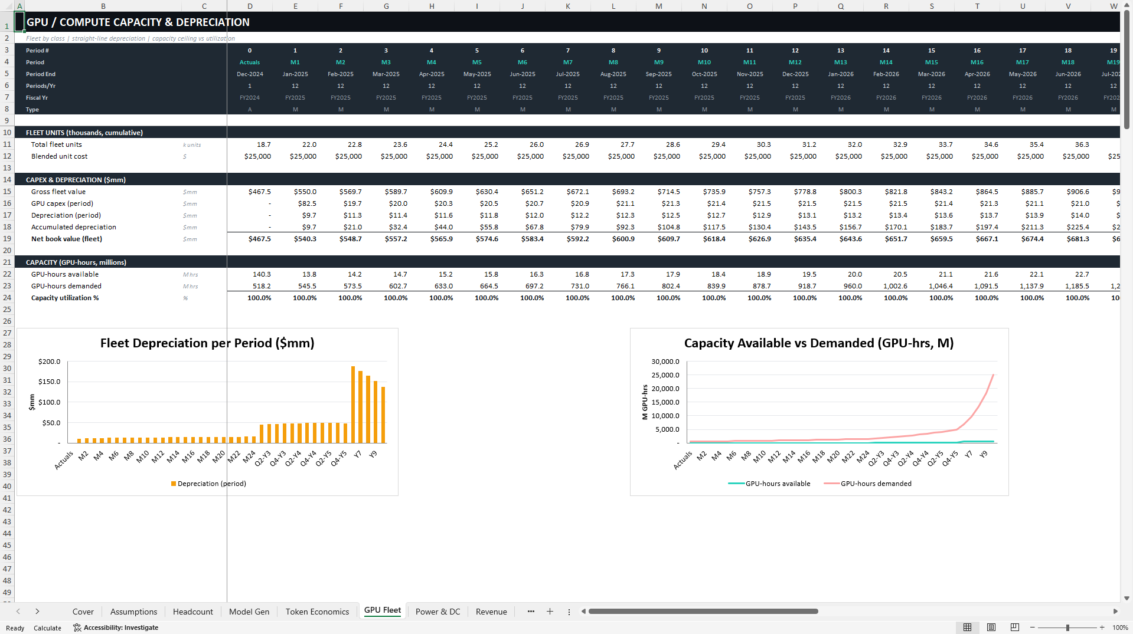Click the $681.3 net book value cell

click(1068, 239)
